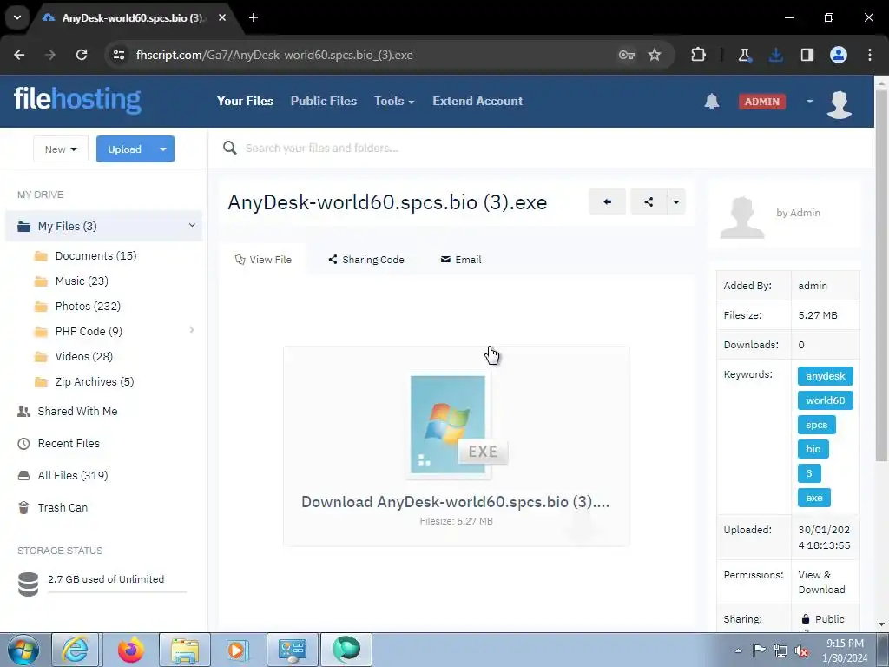Click the exe keyword tag
The height and width of the screenshot is (667, 889).
[x=814, y=498]
